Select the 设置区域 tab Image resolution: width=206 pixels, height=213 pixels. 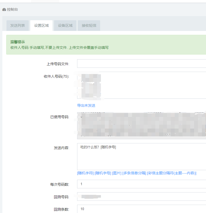[41, 26]
